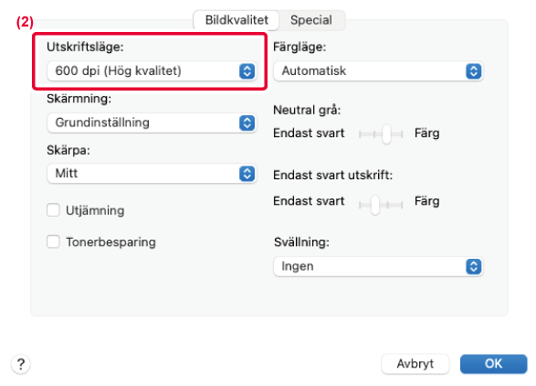Open the Grundinställning screening dropdown

point(152,123)
